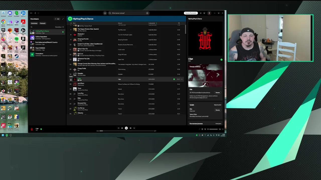
Task: Click the 'Luo' create button
Action: point(57,19)
